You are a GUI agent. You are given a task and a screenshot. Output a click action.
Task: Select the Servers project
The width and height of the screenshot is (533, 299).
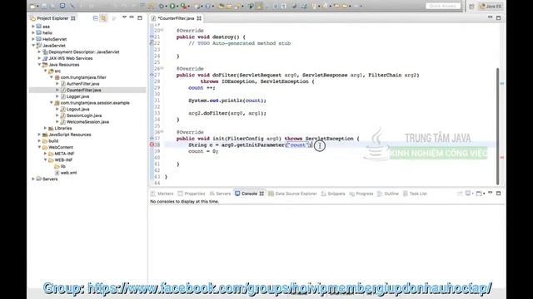point(50,179)
